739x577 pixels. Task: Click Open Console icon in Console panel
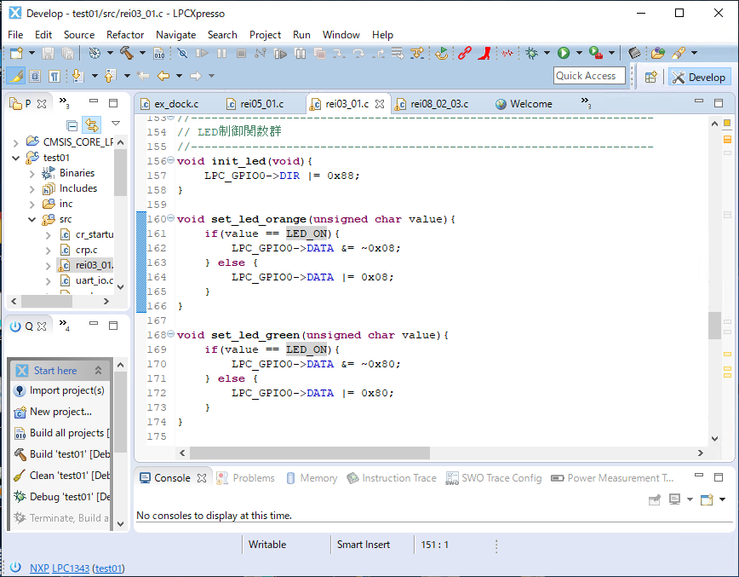706,499
